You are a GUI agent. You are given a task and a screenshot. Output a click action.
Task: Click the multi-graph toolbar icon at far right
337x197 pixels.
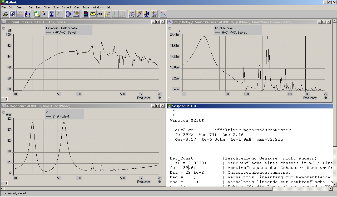pos(163,14)
